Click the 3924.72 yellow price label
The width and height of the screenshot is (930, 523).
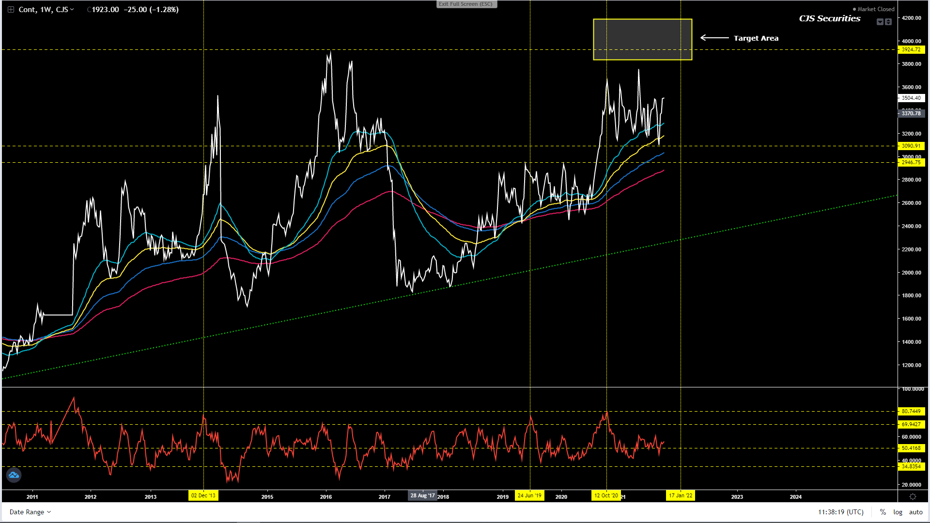[911, 49]
